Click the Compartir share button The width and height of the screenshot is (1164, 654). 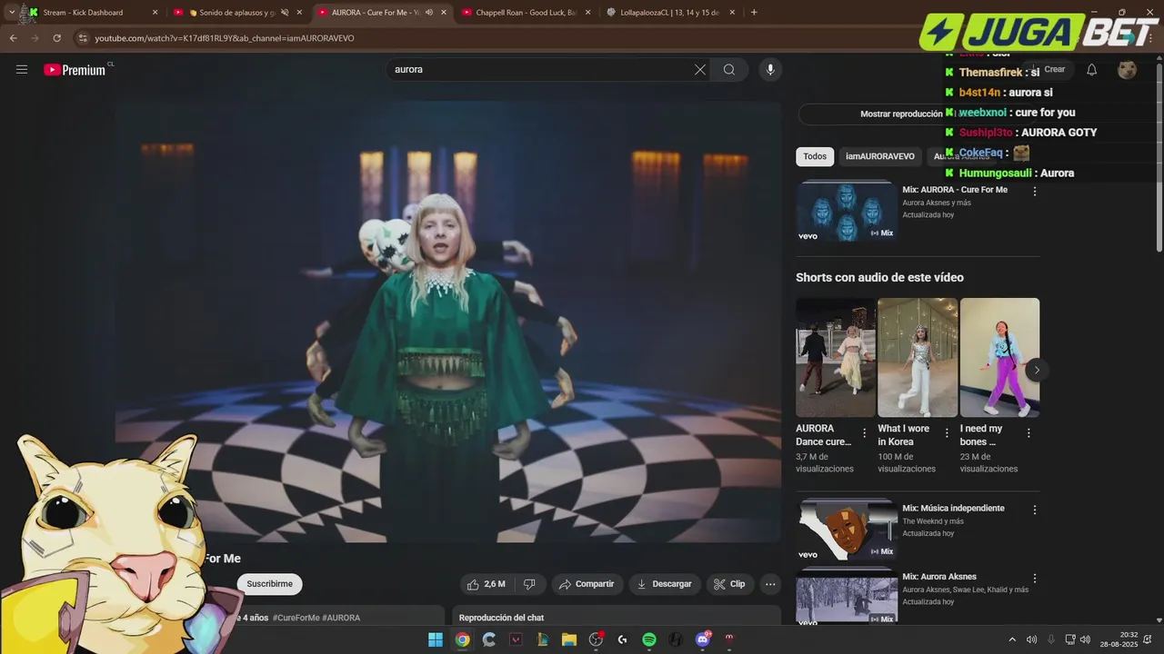pyautogui.click(x=587, y=584)
